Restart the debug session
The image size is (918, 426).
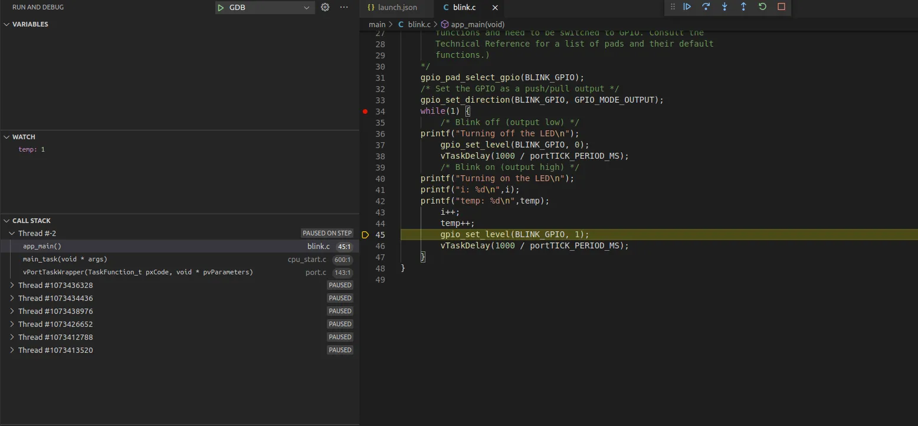[x=762, y=7]
